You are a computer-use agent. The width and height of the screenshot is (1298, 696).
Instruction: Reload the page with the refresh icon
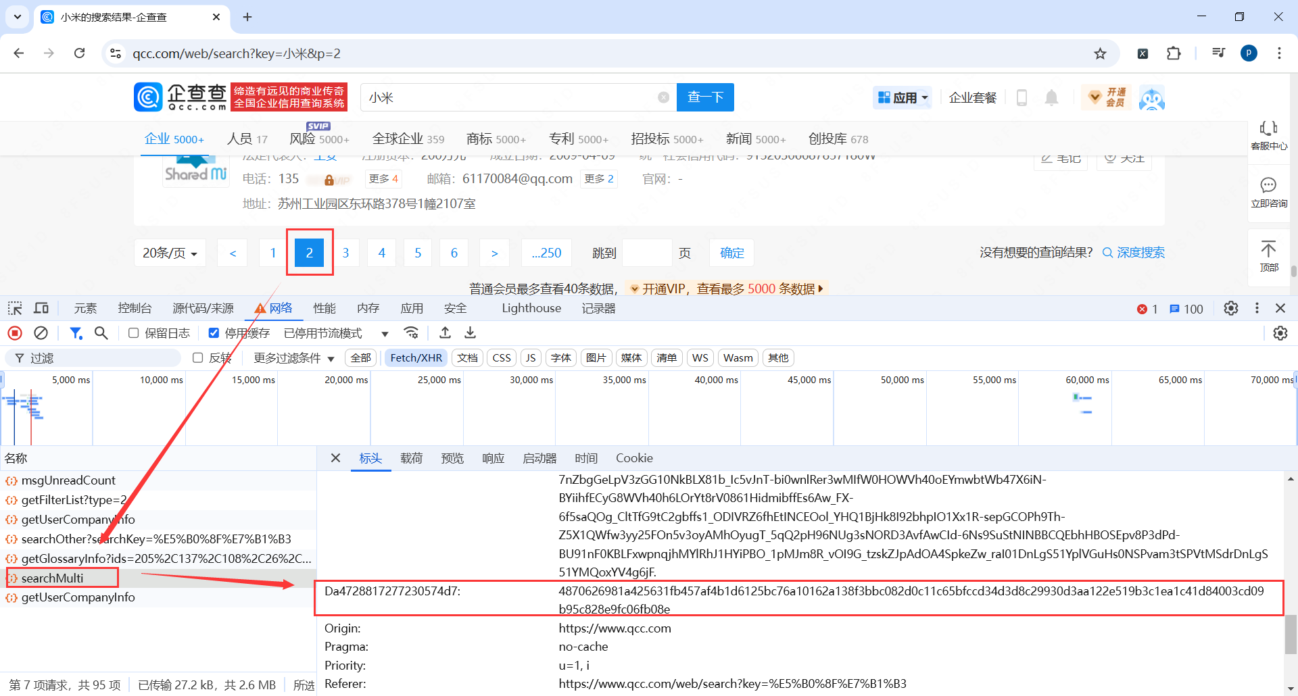(x=80, y=53)
